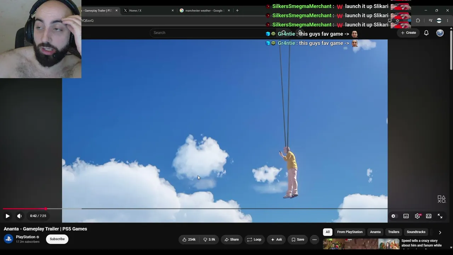Switch to manchester weather Google tab

pos(205,11)
